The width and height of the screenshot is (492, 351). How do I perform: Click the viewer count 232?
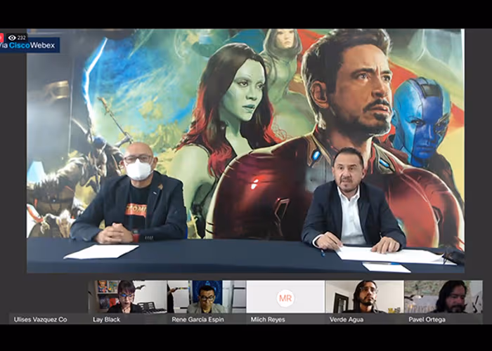[21, 38]
